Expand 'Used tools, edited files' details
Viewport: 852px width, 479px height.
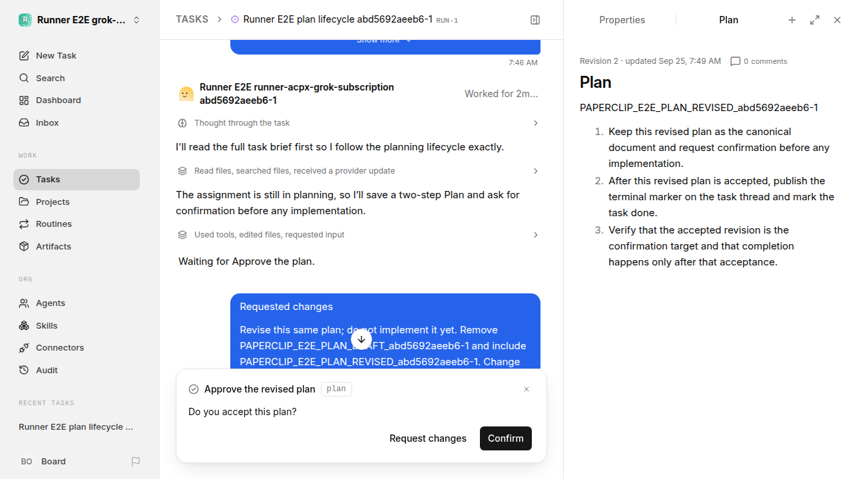pos(358,235)
